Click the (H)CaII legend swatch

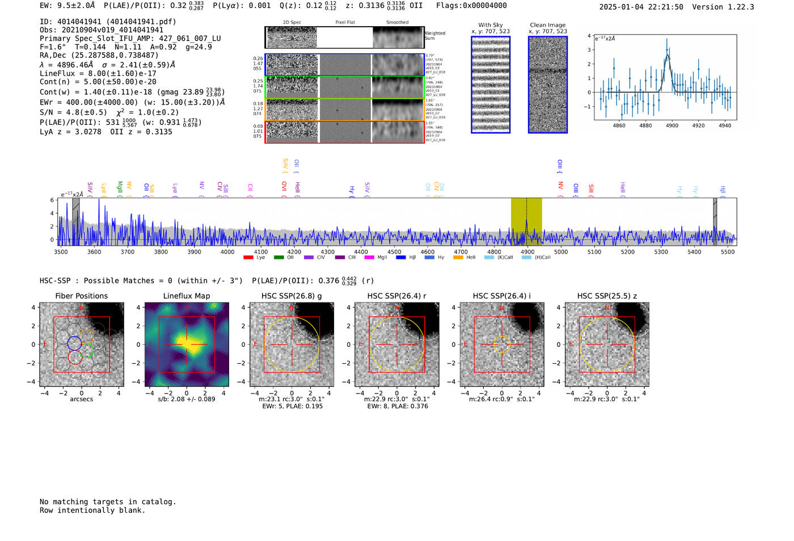tap(526, 257)
